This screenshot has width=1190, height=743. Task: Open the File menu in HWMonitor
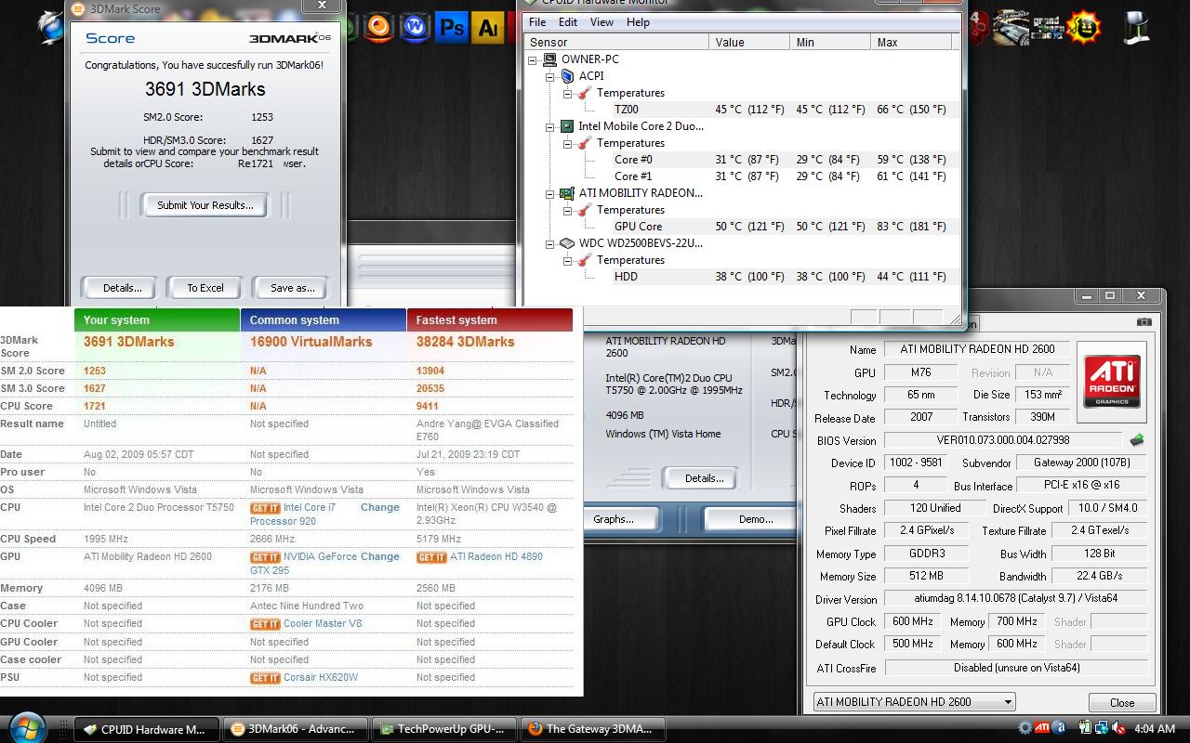(x=537, y=22)
